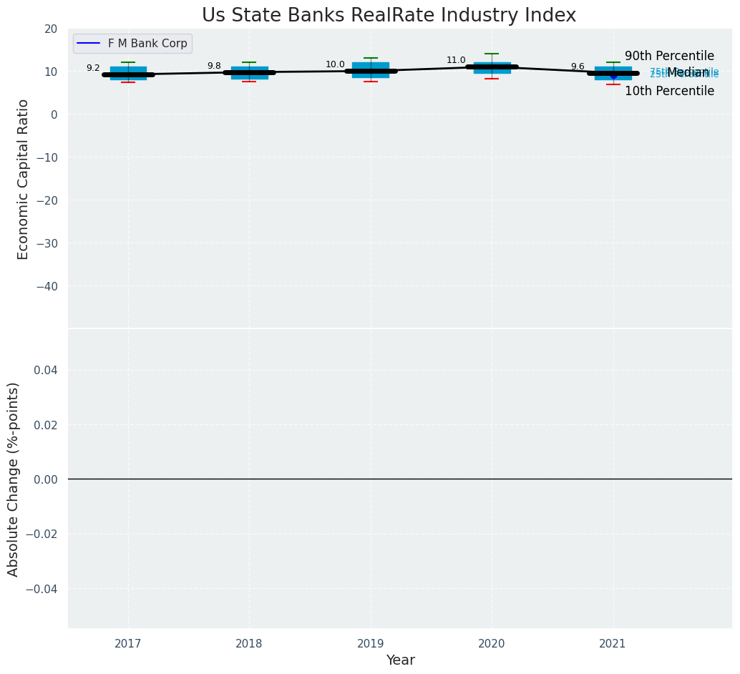Click the 90th Percentile annotation

point(669,56)
